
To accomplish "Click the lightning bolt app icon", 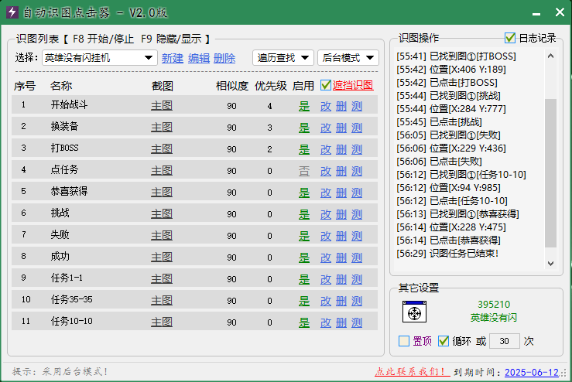I will 12,12.
